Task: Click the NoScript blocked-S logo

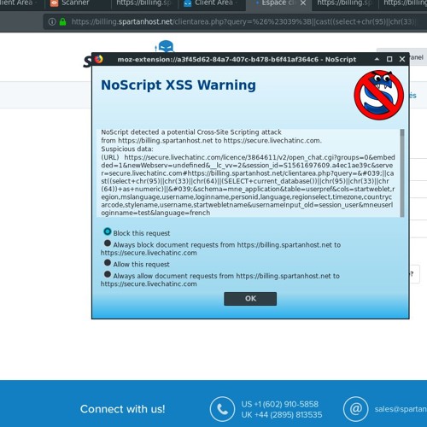Action: pyautogui.click(x=378, y=95)
